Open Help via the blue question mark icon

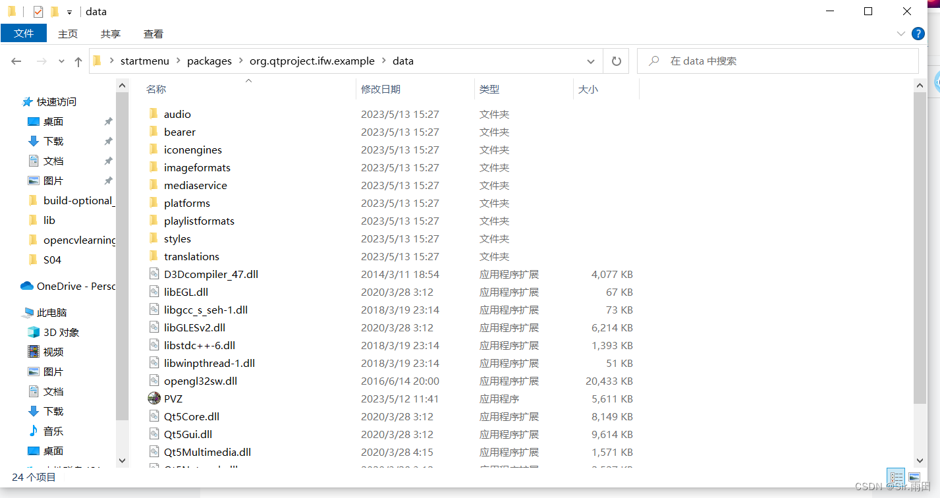click(x=918, y=34)
